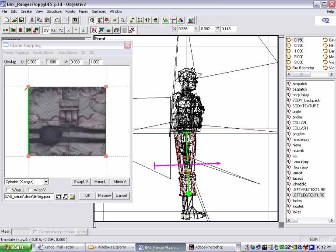Select the 5.000 LOD entry
336x252 pixels.
click(299, 56)
